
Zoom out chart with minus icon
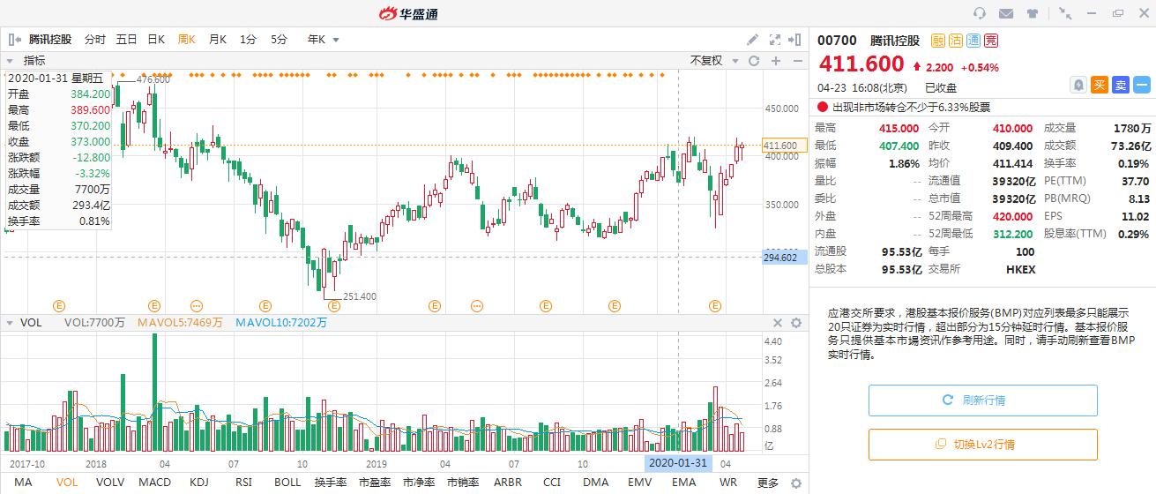[796, 61]
